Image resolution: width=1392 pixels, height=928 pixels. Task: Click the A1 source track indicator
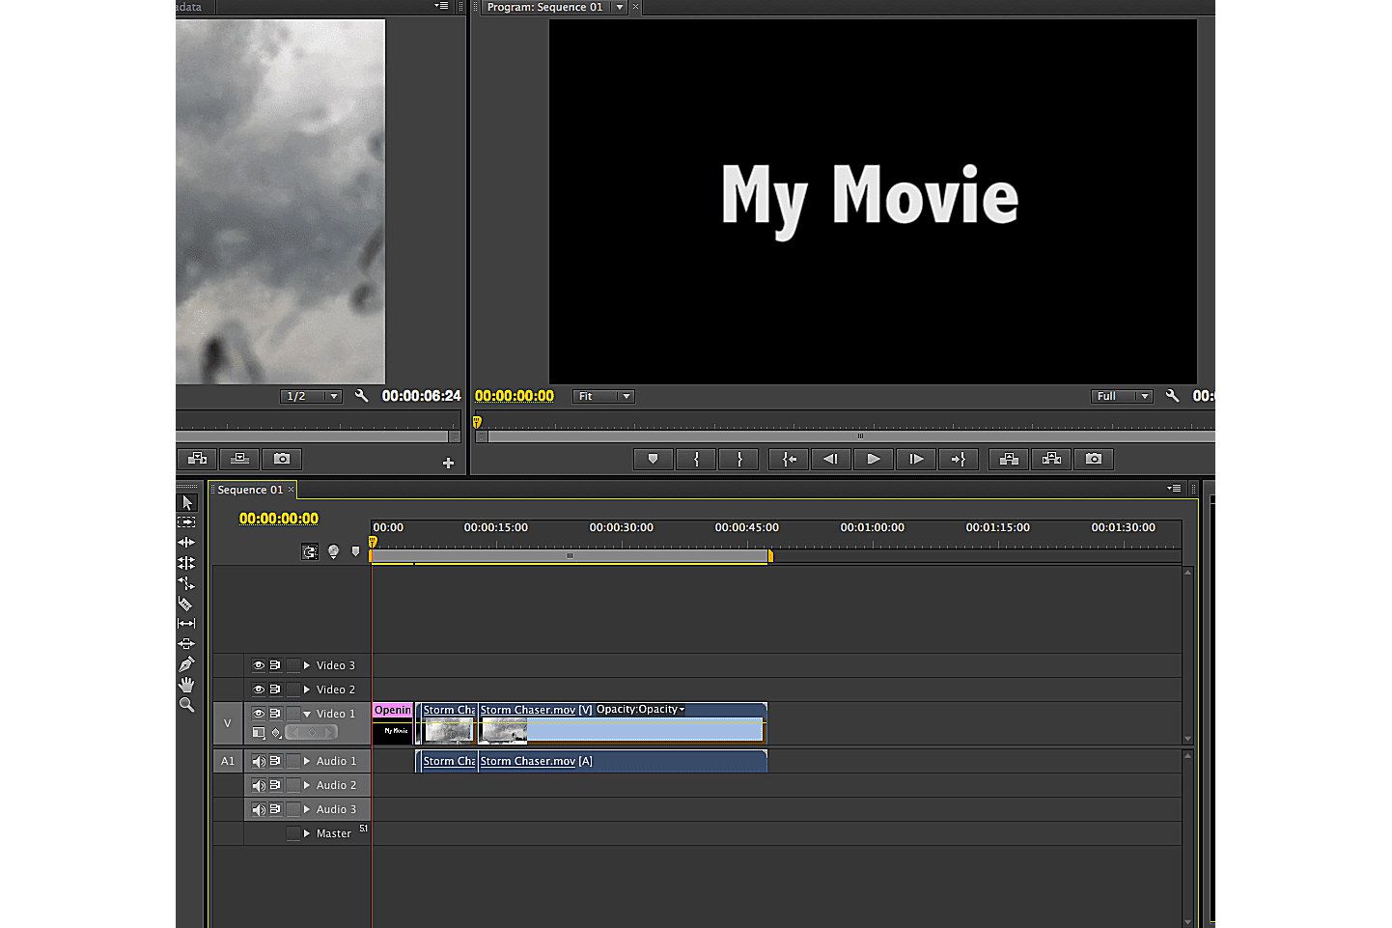point(228,761)
